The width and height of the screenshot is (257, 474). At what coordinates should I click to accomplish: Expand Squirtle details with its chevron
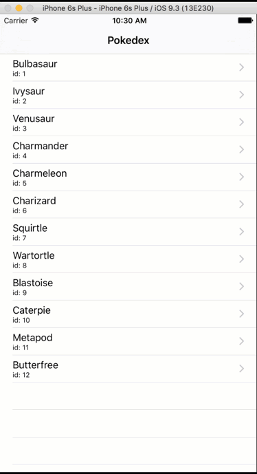click(242, 232)
